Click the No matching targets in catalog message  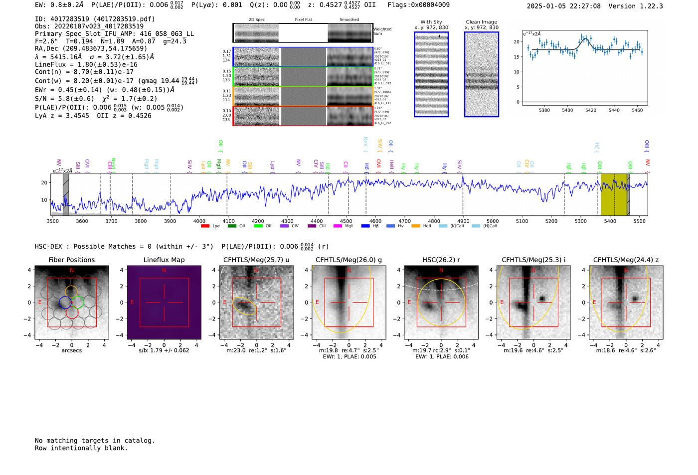tap(95, 441)
